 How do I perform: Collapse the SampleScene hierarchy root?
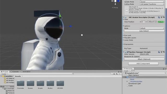coord(123,73)
